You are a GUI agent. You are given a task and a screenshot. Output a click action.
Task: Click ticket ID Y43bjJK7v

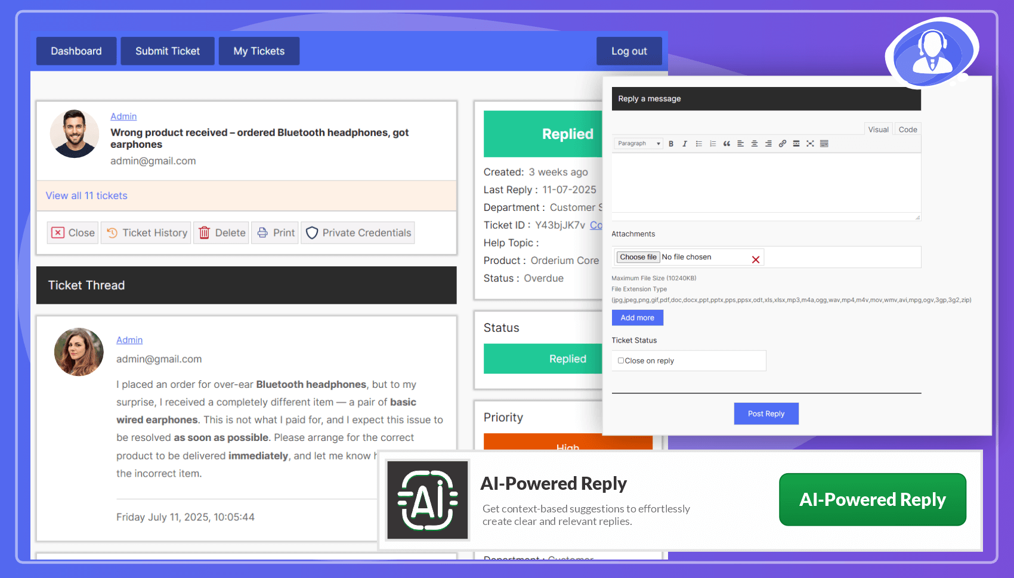pos(560,225)
